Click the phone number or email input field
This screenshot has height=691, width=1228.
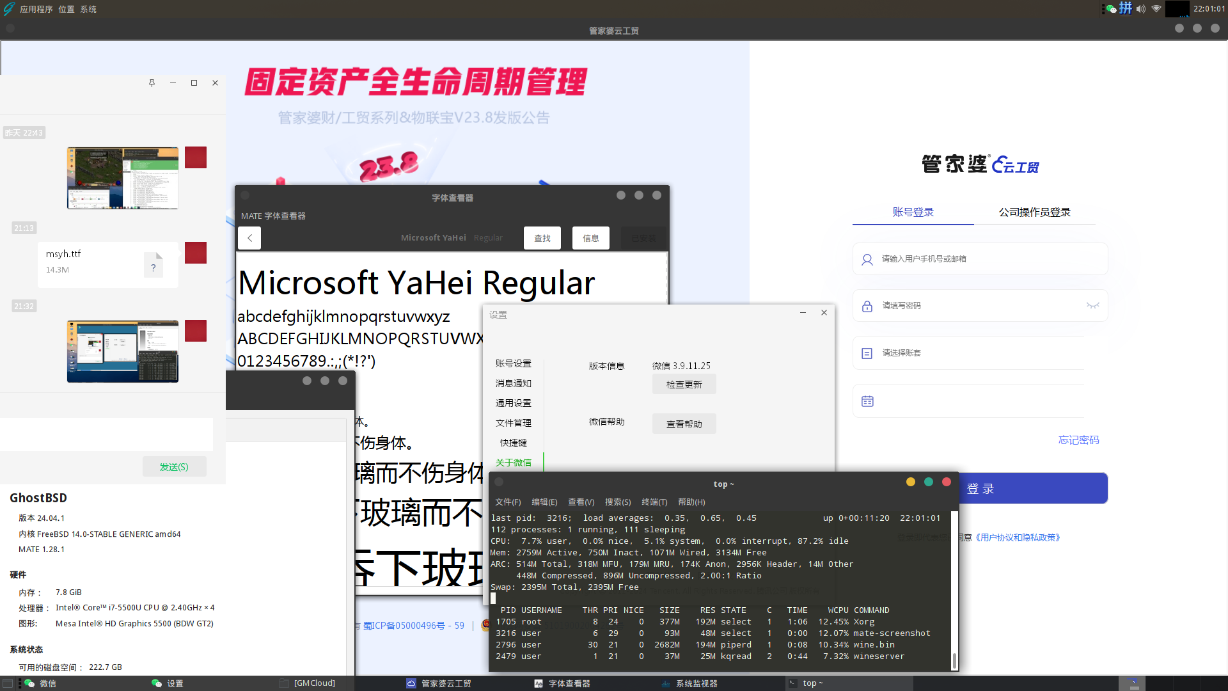click(x=980, y=259)
